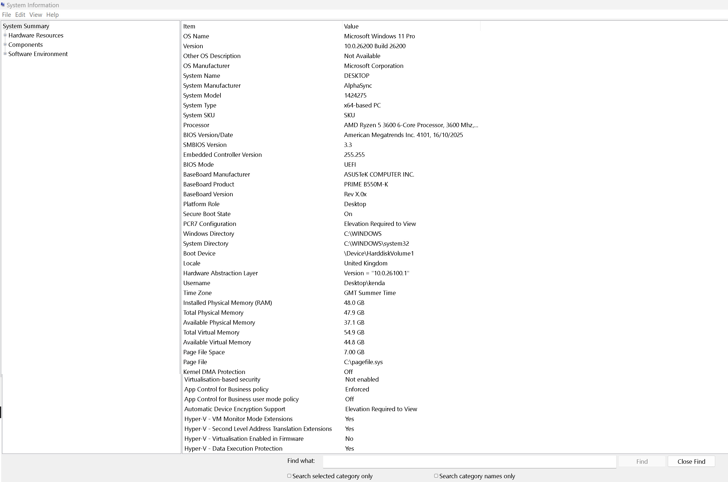The width and height of the screenshot is (728, 482).
Task: Click value 10.0.26200 Build 26200
Action: [x=375, y=46]
